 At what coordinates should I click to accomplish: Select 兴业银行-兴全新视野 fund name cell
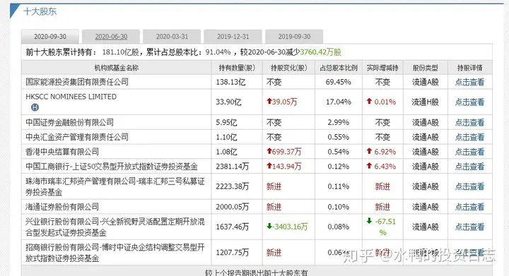click(x=115, y=227)
